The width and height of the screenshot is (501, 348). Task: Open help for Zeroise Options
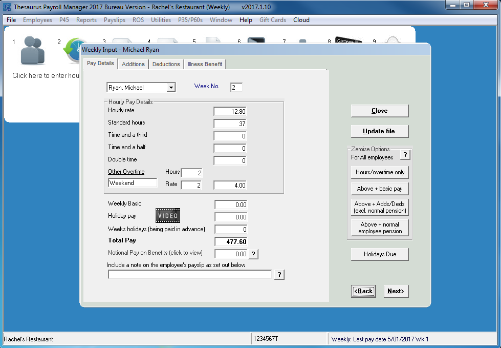coord(405,155)
